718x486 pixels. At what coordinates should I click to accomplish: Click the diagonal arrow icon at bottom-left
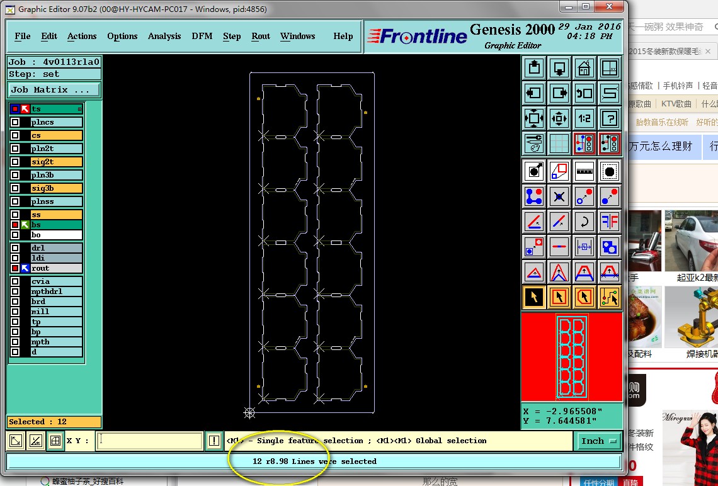click(16, 441)
